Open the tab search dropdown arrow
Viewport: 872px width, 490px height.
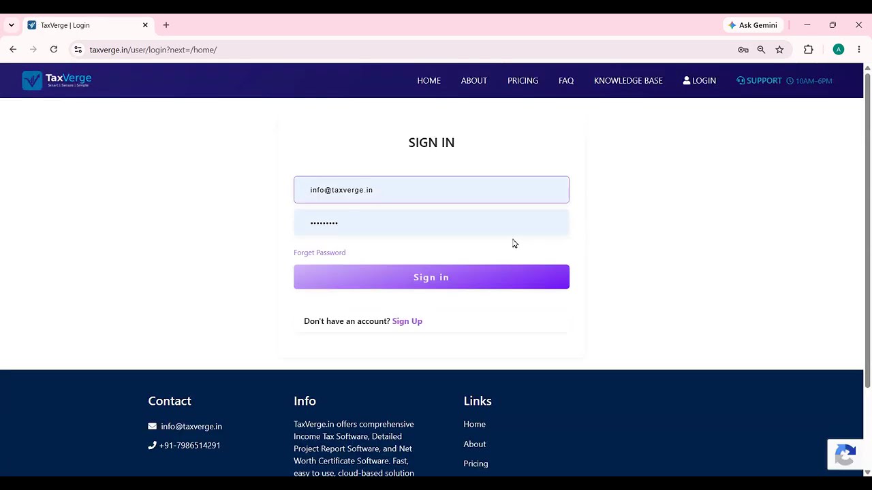pos(12,25)
